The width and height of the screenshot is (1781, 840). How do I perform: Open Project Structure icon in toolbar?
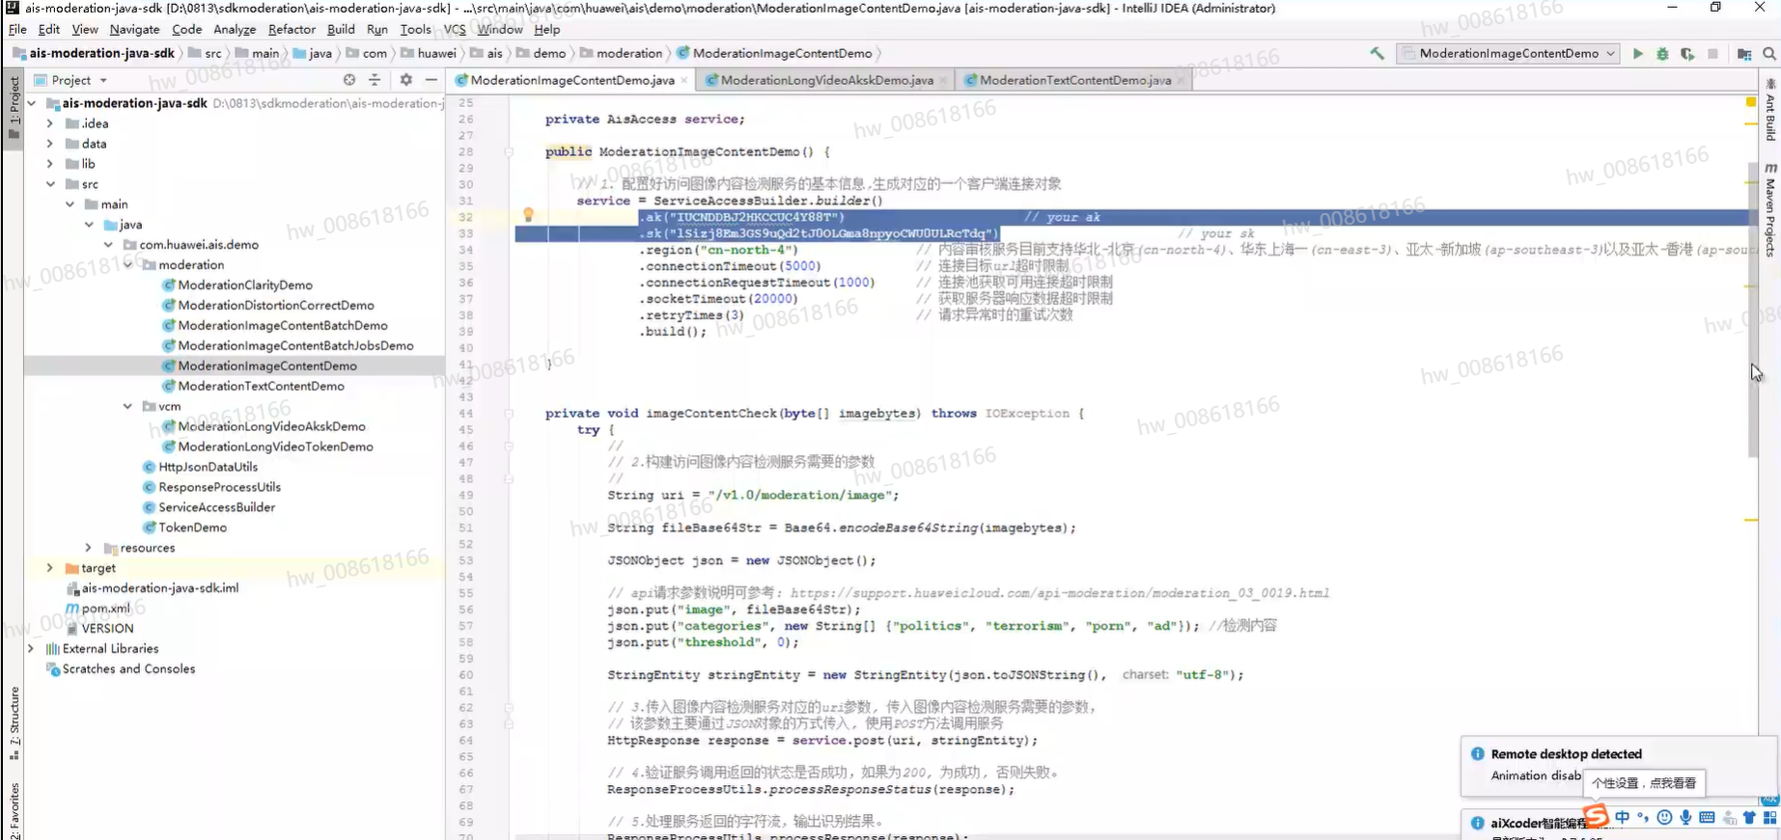1744,53
